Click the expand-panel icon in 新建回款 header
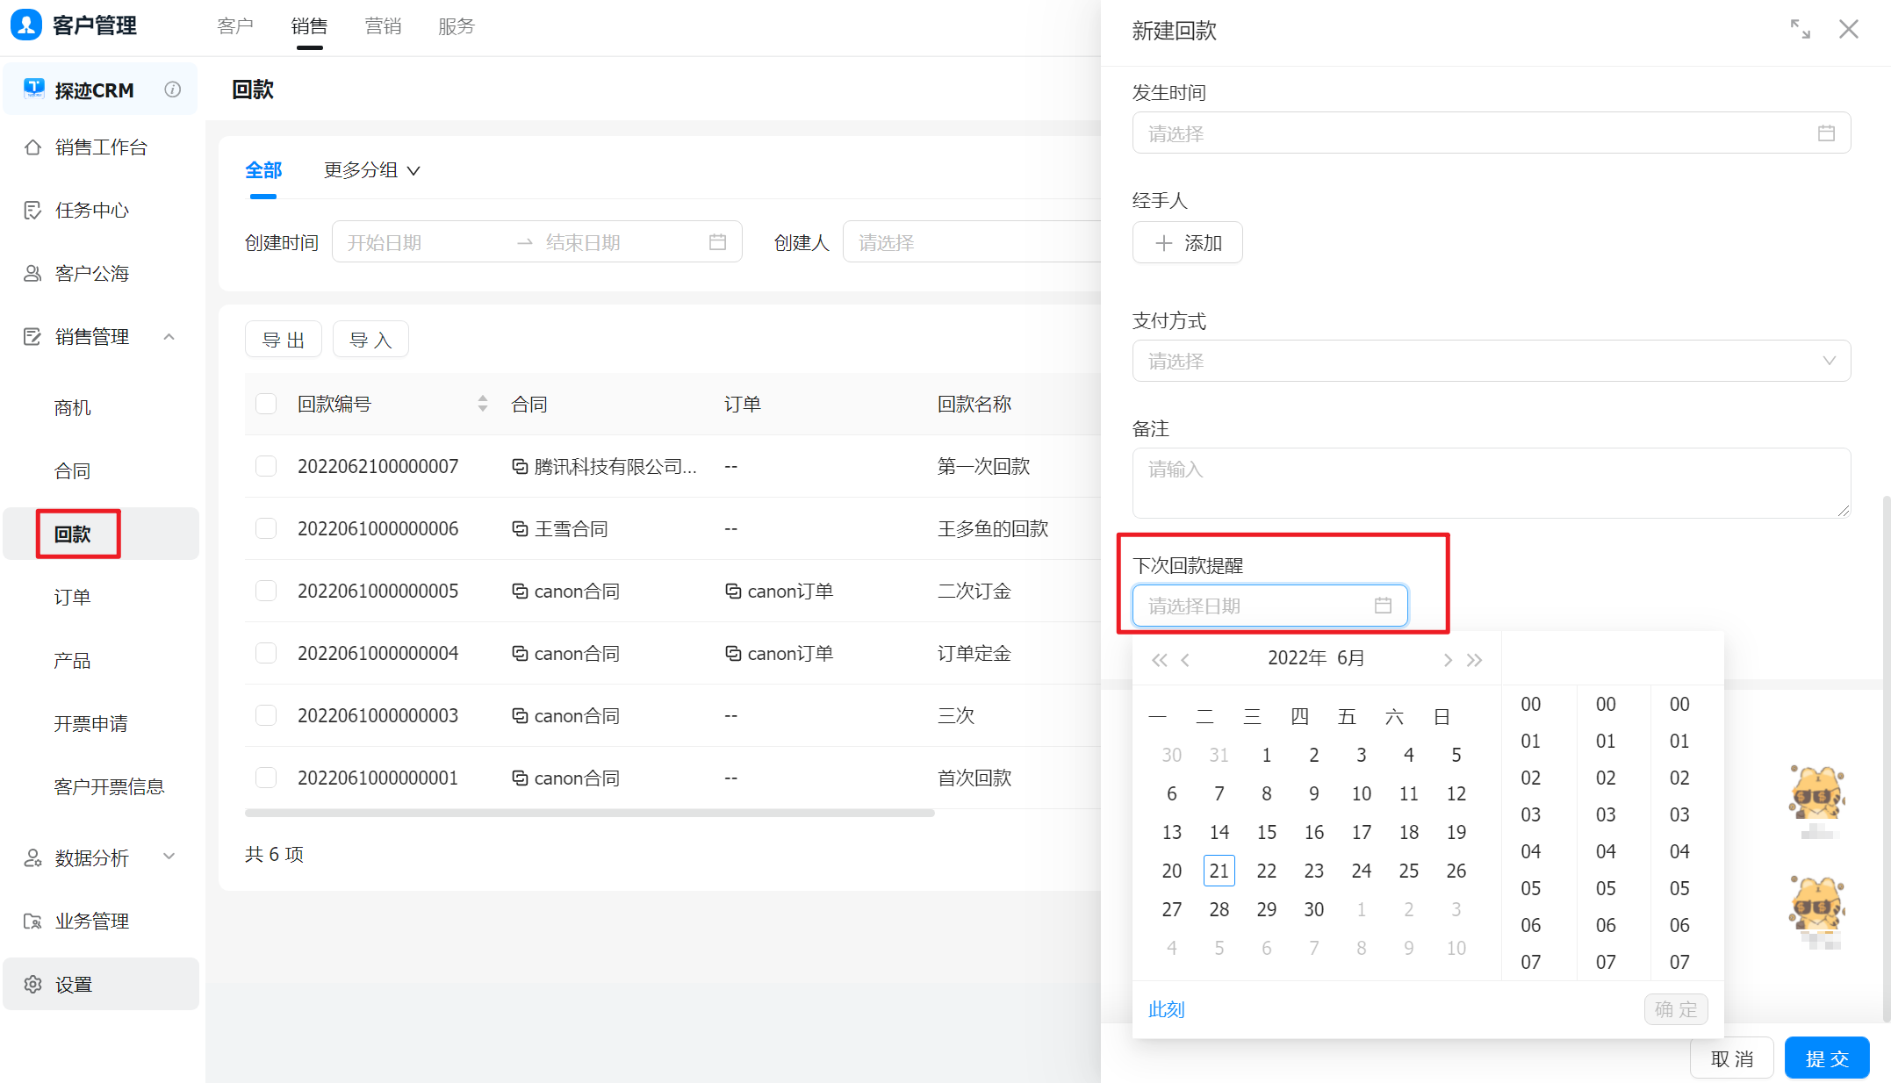Screen dimensions: 1891x1083 pyautogui.click(x=1800, y=29)
